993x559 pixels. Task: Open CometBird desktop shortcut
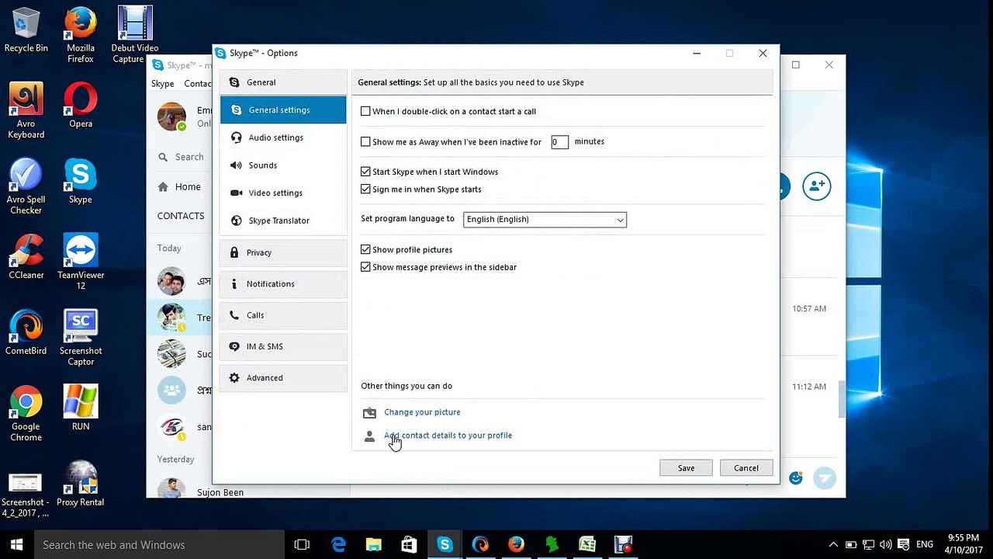(x=26, y=333)
